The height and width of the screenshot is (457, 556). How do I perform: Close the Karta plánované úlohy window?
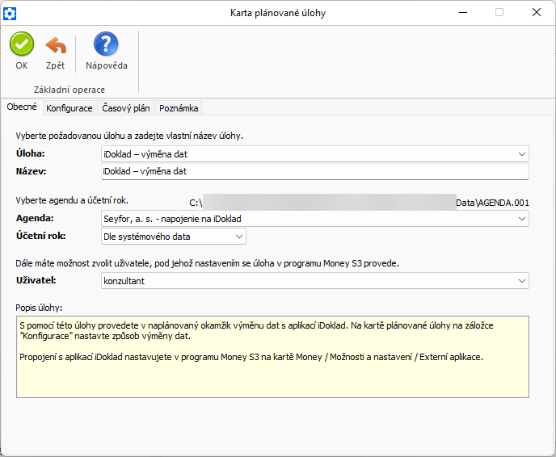coord(536,12)
